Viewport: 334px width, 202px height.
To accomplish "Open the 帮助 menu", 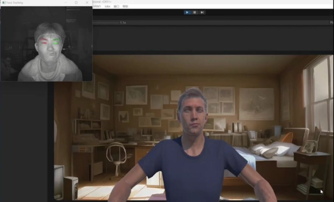I will point(125,6).
